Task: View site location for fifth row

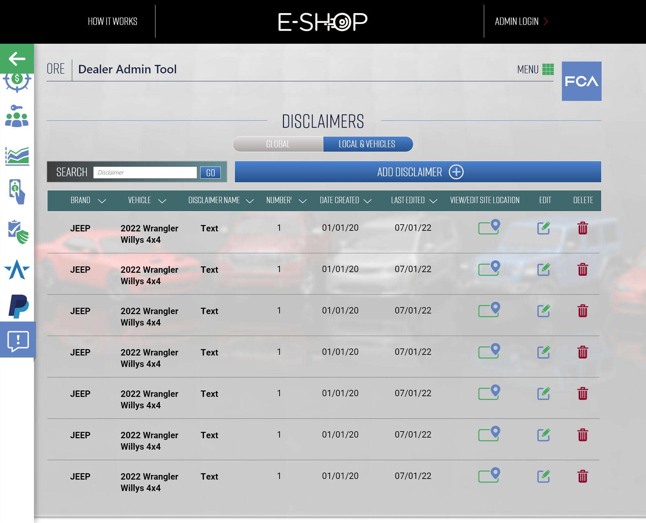Action: click(x=489, y=392)
